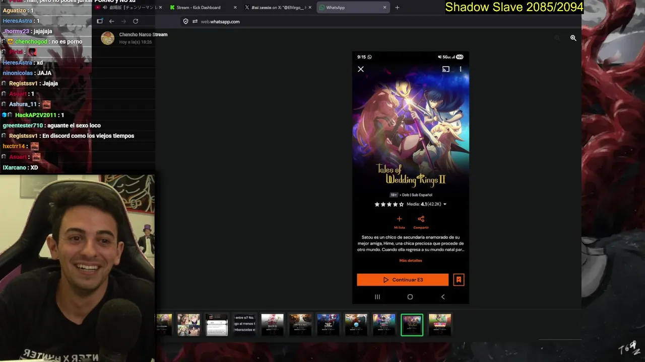Select the green-highlighted thumbnail in the strip
The width and height of the screenshot is (645, 362).
point(412,325)
